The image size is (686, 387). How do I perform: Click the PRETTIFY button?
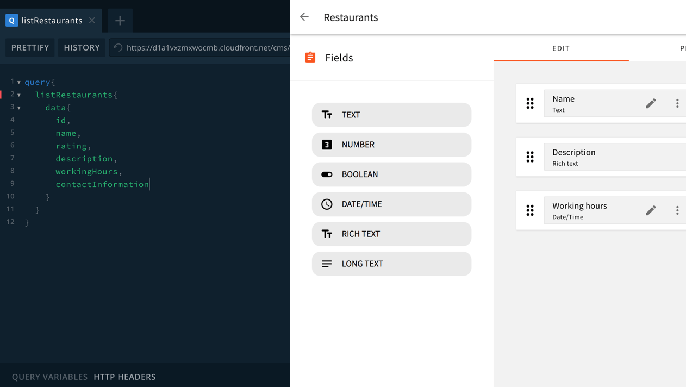pyautogui.click(x=29, y=47)
